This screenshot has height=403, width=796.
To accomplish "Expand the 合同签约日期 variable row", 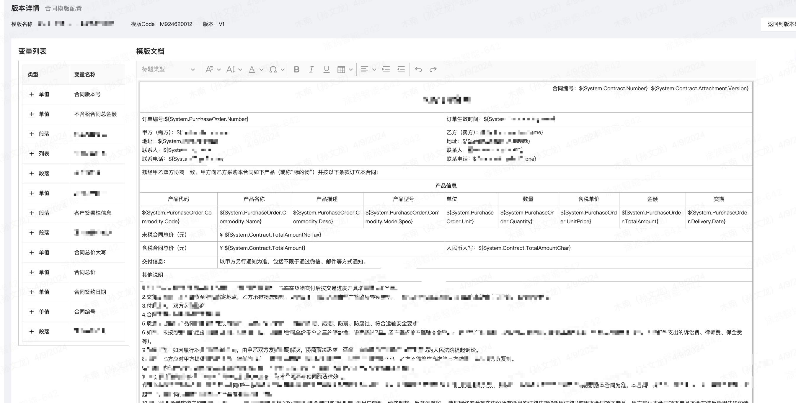I will point(32,292).
